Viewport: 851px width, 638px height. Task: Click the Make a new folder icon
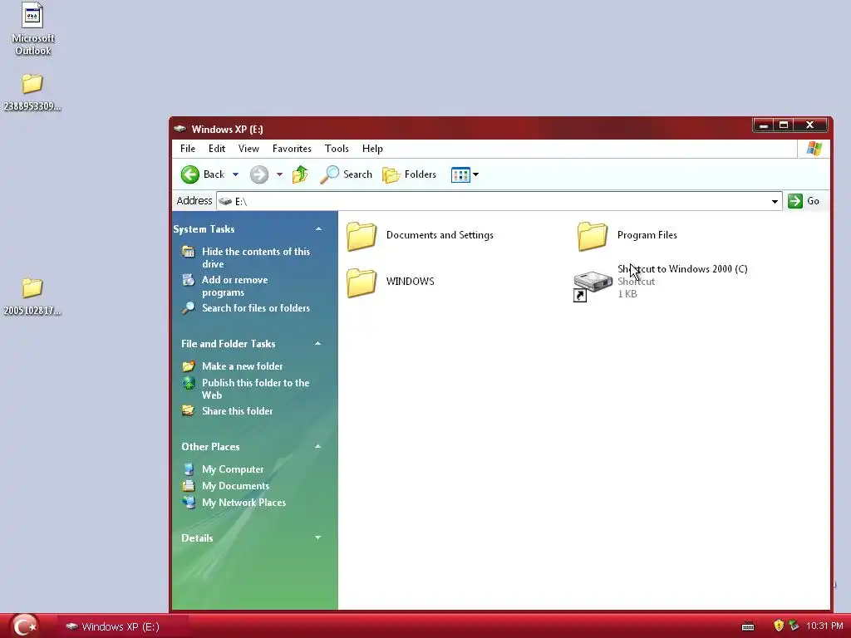click(189, 366)
